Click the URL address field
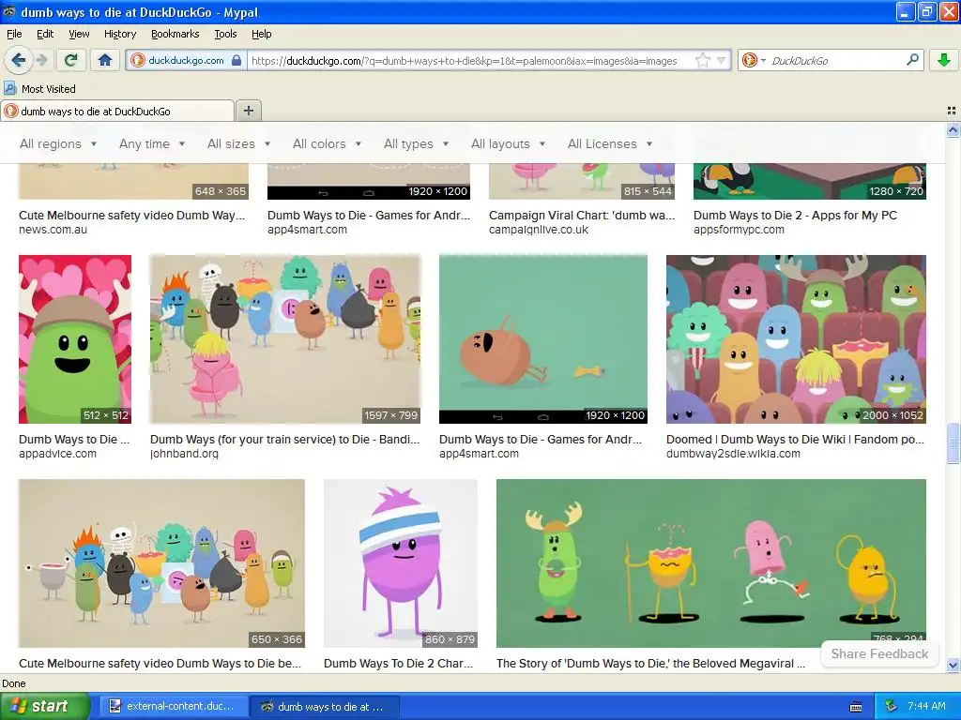 pyautogui.click(x=471, y=60)
